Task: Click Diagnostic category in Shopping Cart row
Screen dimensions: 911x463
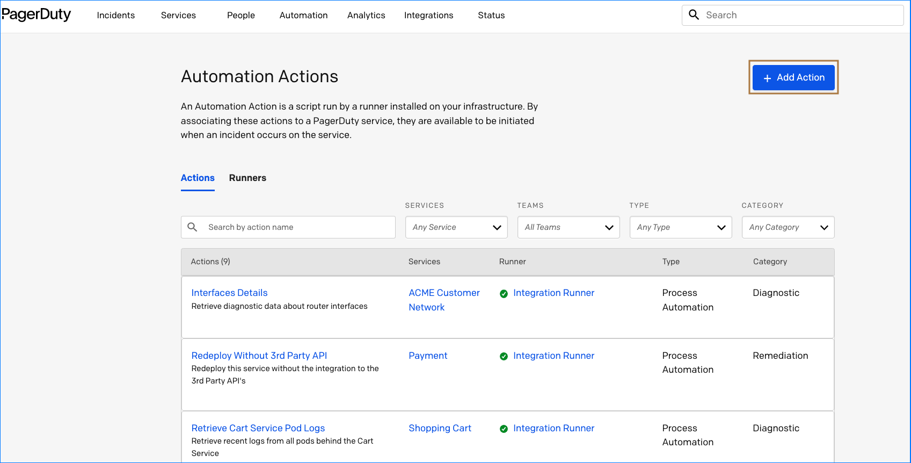Action: click(776, 428)
